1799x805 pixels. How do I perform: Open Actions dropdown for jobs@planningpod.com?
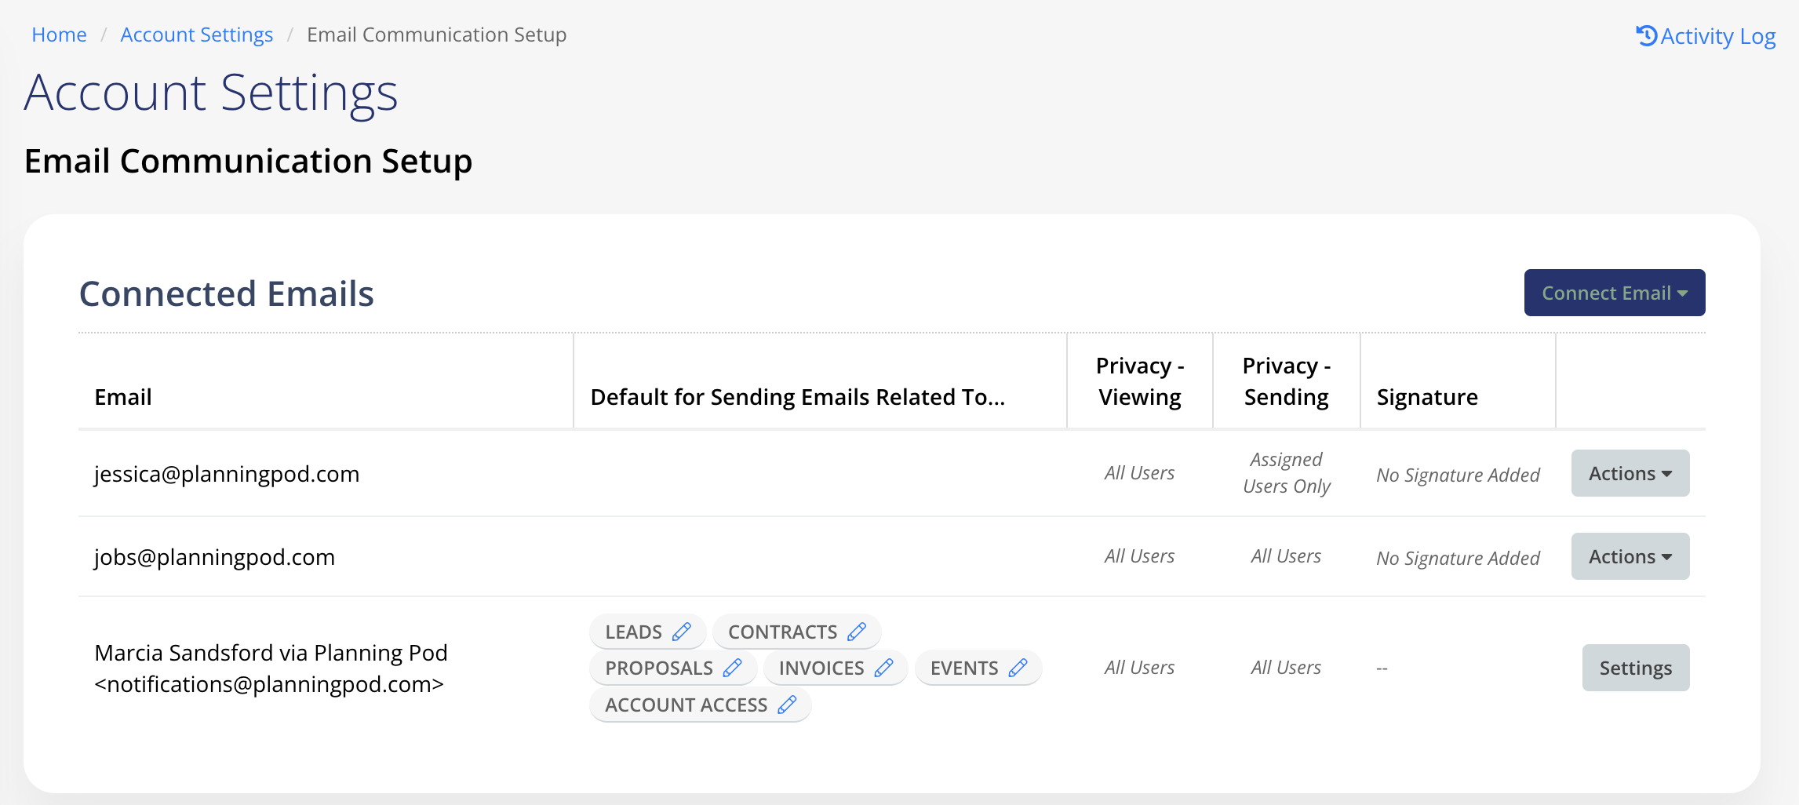(x=1630, y=556)
